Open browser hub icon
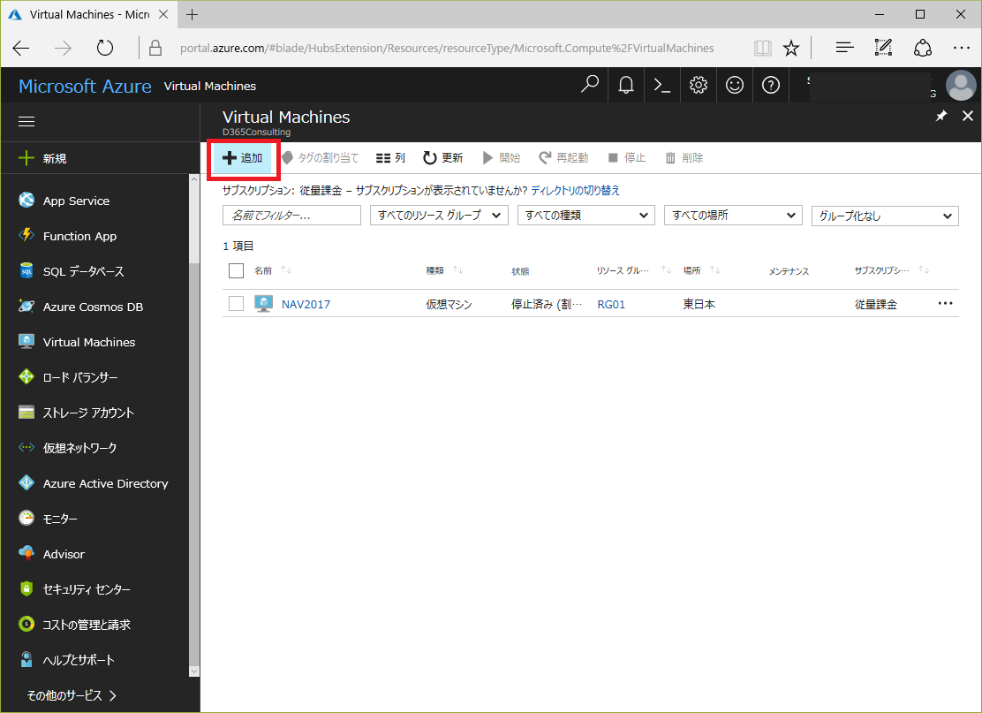 click(x=845, y=49)
